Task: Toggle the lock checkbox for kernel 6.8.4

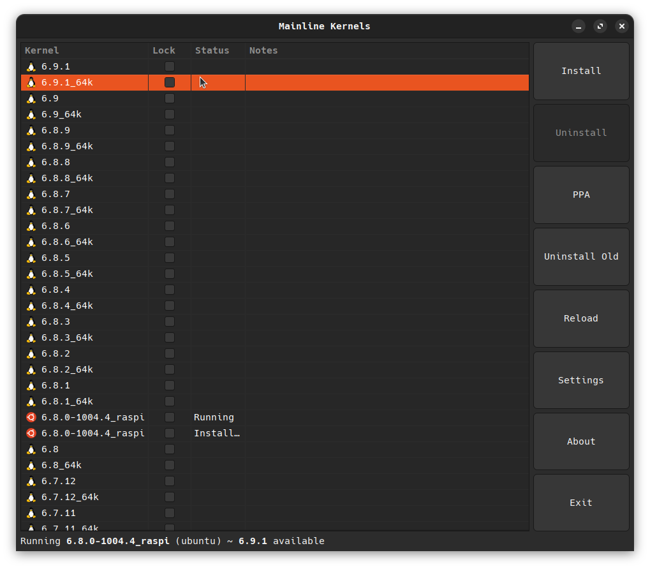Action: (170, 290)
